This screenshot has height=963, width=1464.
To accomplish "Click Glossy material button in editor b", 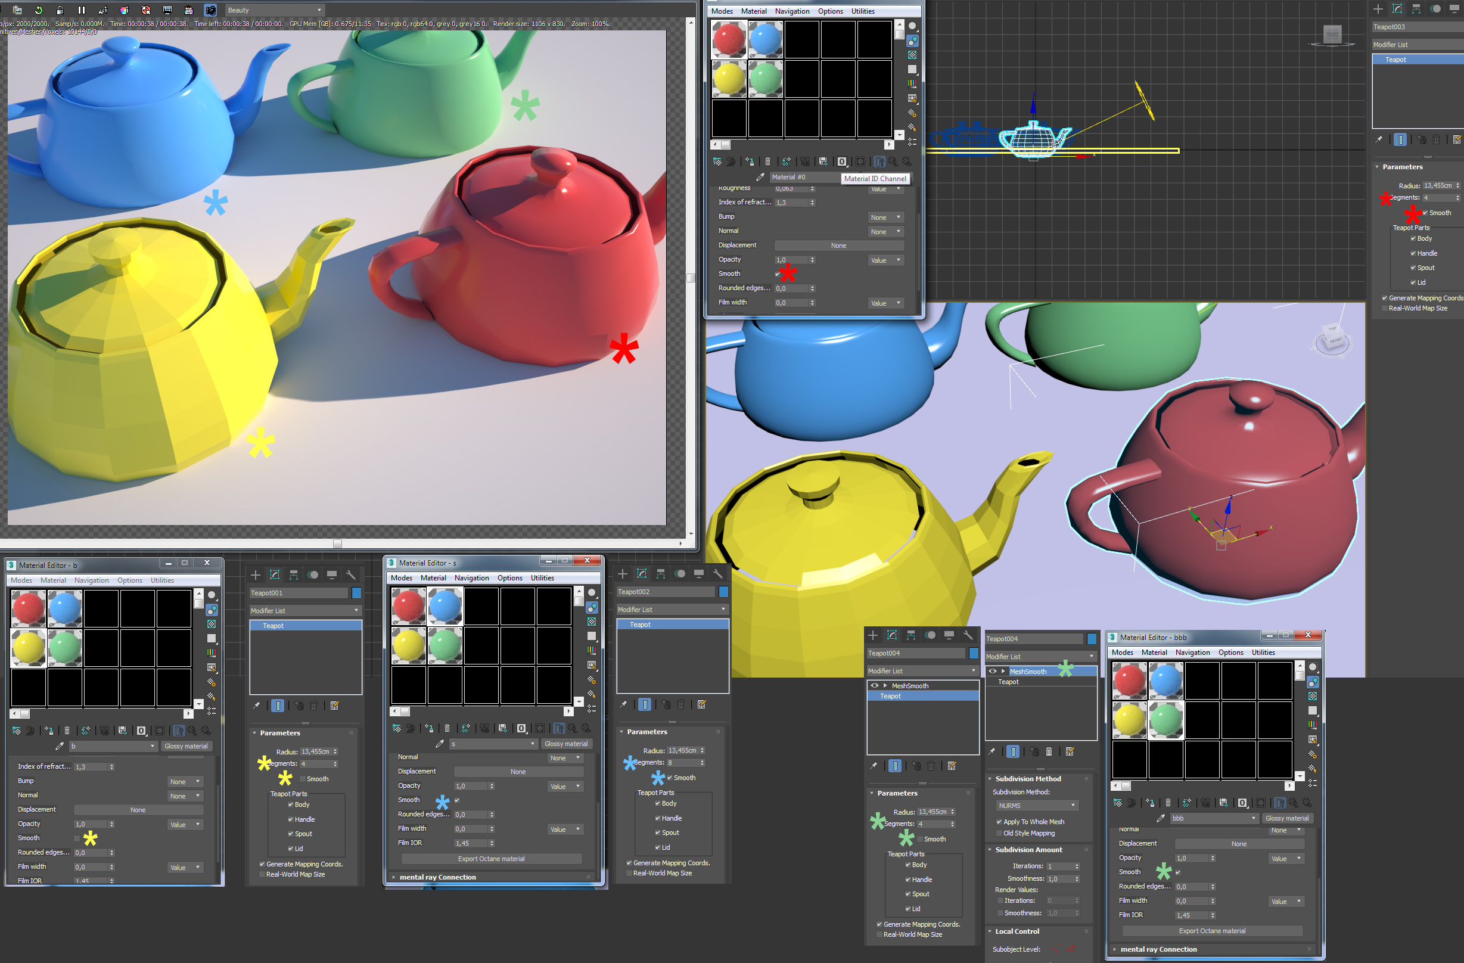I will pyautogui.click(x=186, y=745).
